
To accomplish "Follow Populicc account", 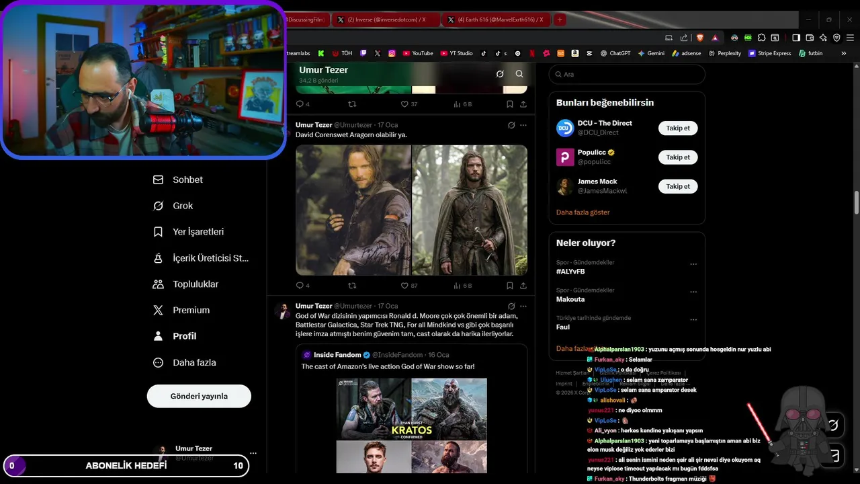I will pyautogui.click(x=678, y=157).
